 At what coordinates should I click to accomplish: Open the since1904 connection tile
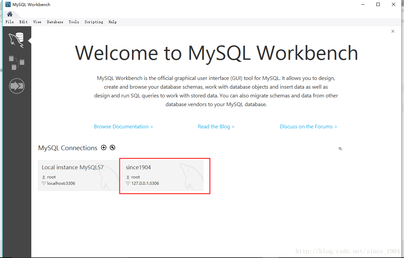pyautogui.click(x=163, y=175)
